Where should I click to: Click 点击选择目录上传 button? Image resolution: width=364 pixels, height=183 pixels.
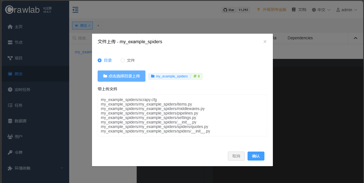pos(122,76)
